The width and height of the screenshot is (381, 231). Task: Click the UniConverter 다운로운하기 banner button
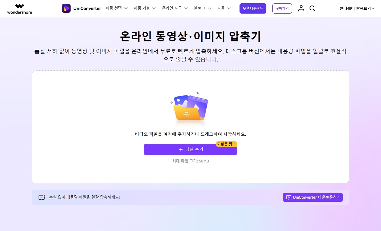point(313,197)
